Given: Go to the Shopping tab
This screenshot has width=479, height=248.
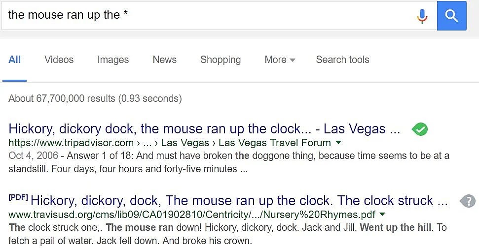Looking at the screenshot, I should [221, 60].
